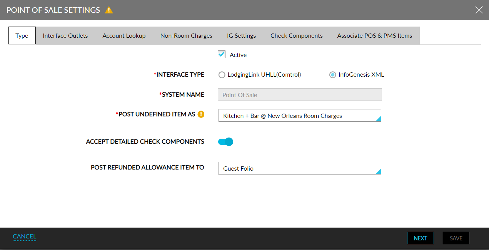Select InfoGenesis XML radio button
This screenshot has height=250, width=489.
pos(333,75)
